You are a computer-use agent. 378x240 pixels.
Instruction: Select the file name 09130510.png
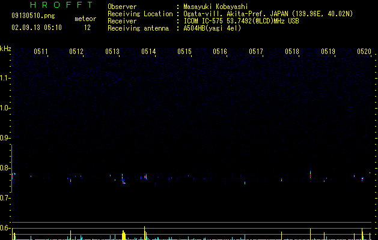33,16
